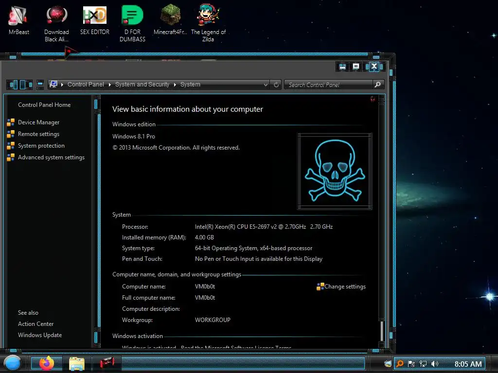The width and height of the screenshot is (498, 373).
Task: Click the 'VM0b0t' value beside Full computer name
Action: (205, 298)
